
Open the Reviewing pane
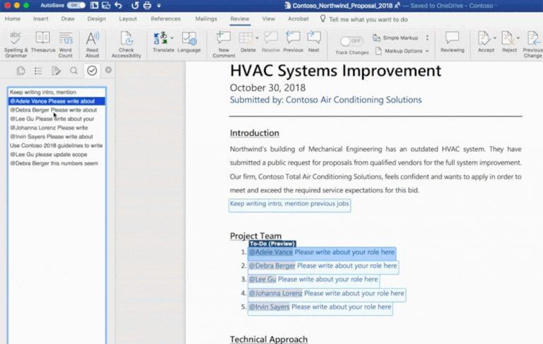coord(452,42)
